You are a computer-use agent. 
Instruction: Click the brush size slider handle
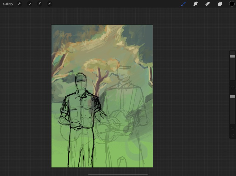(232, 56)
